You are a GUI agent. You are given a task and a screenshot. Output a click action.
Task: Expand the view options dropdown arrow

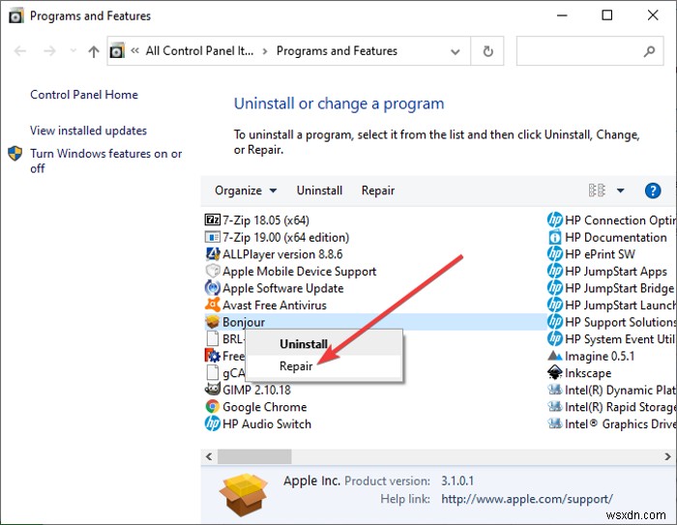621,190
